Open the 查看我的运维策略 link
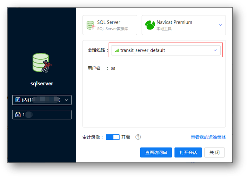Image resolution: width=247 pixels, height=177 pixels. pyautogui.click(x=208, y=137)
